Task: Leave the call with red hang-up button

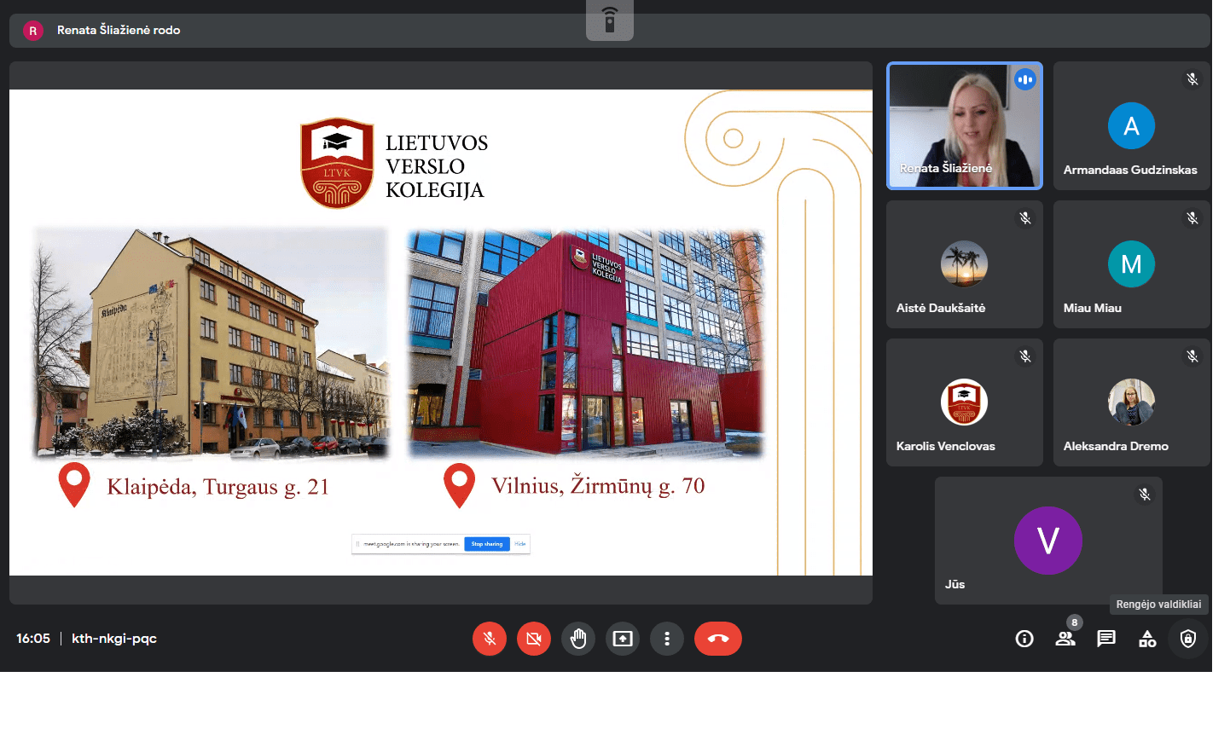Action: (718, 639)
